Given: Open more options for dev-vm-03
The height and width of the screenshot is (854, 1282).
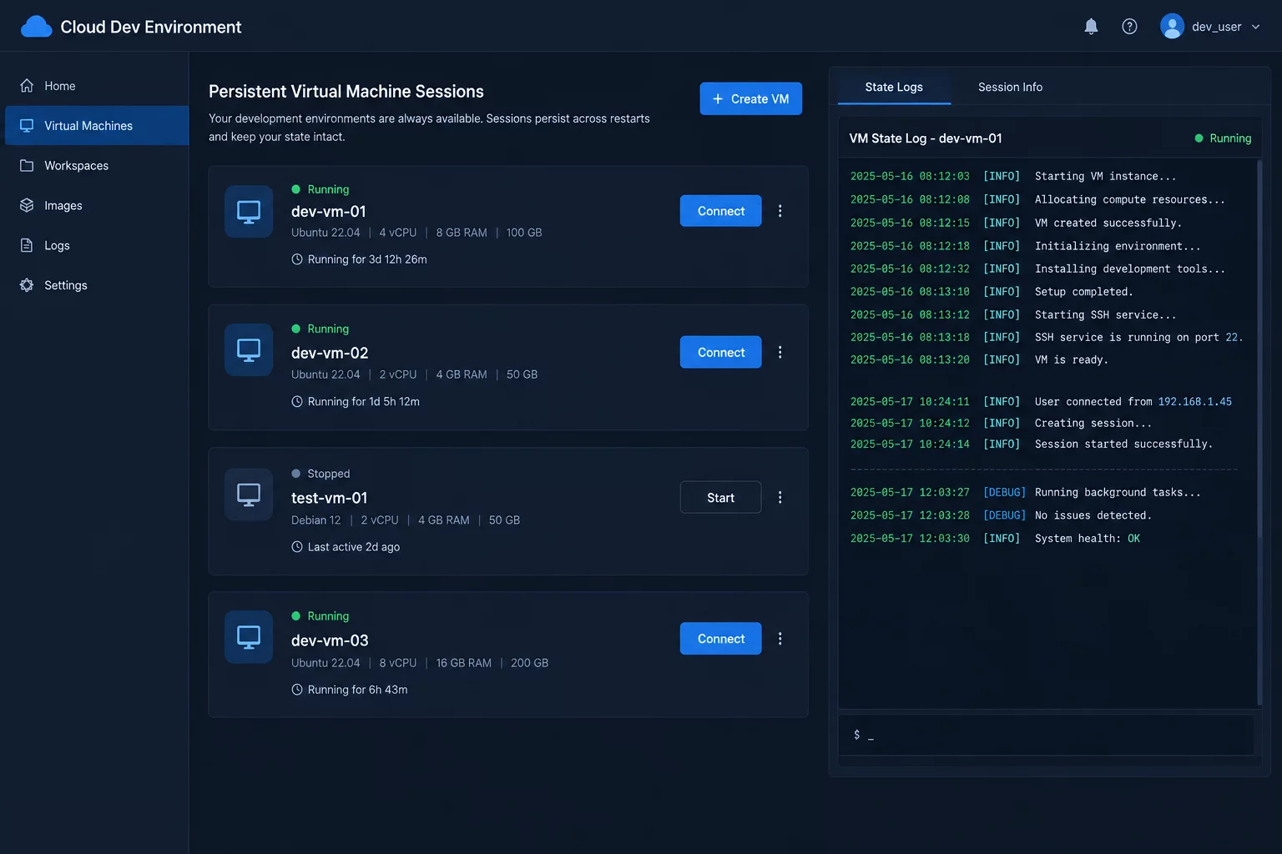Looking at the screenshot, I should [780, 639].
